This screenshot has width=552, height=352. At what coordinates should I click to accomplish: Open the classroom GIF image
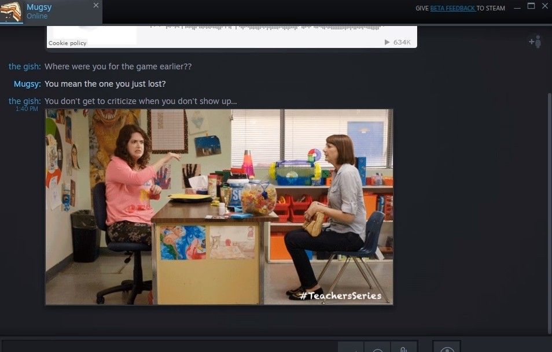[219, 207]
